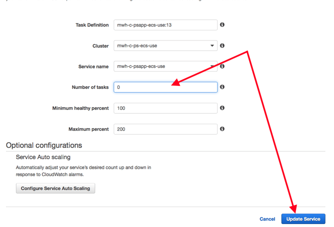Click the Service Auto scaling subheading
334x227 pixels.
tap(43, 157)
